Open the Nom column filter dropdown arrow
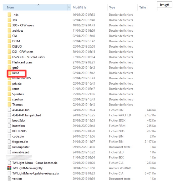173x182 pixels. click(x=69, y=7)
